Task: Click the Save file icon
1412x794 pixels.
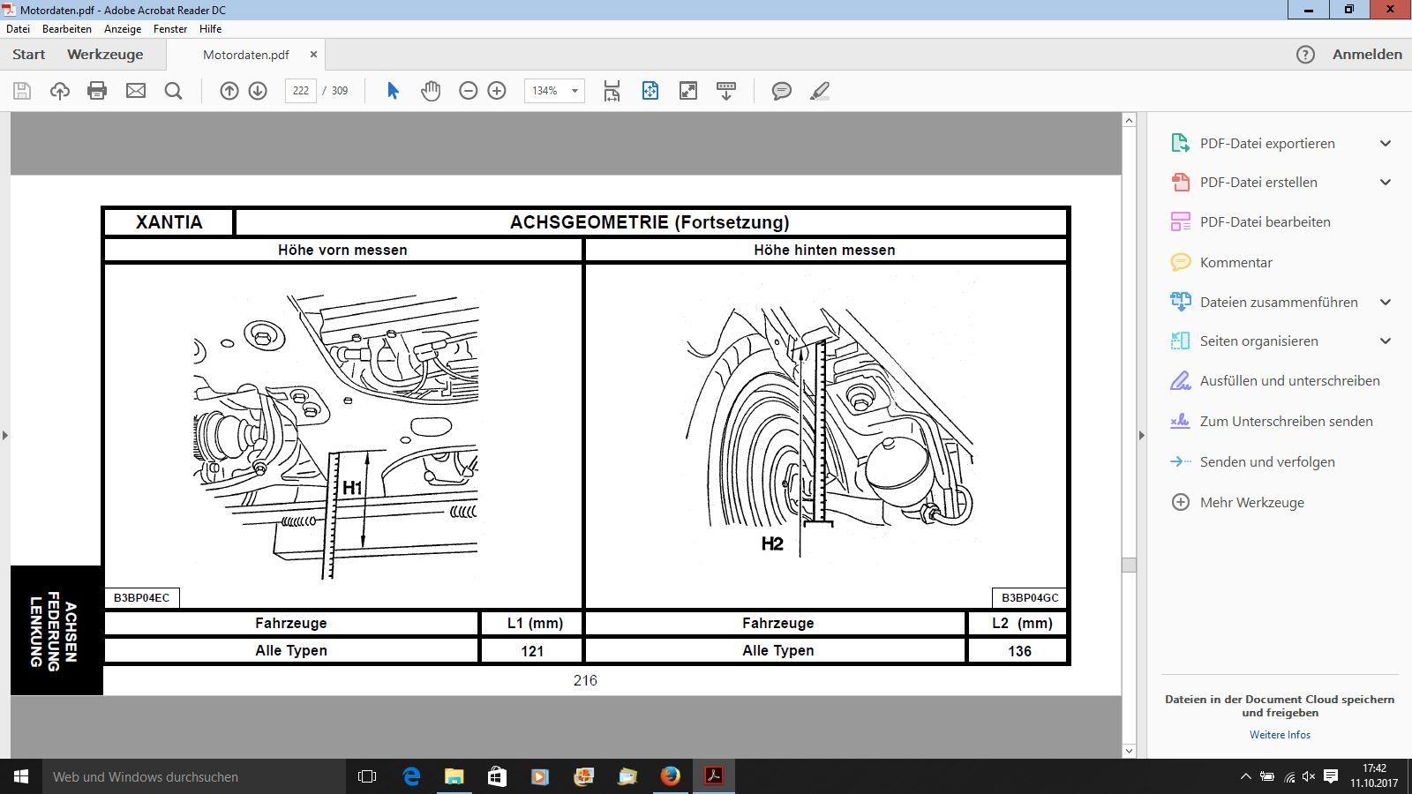Action: pos(22,91)
